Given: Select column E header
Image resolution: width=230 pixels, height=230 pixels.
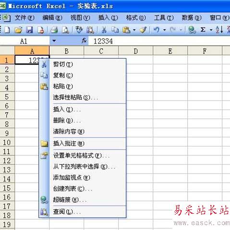Looking at the screenshot, I should click(x=170, y=51).
